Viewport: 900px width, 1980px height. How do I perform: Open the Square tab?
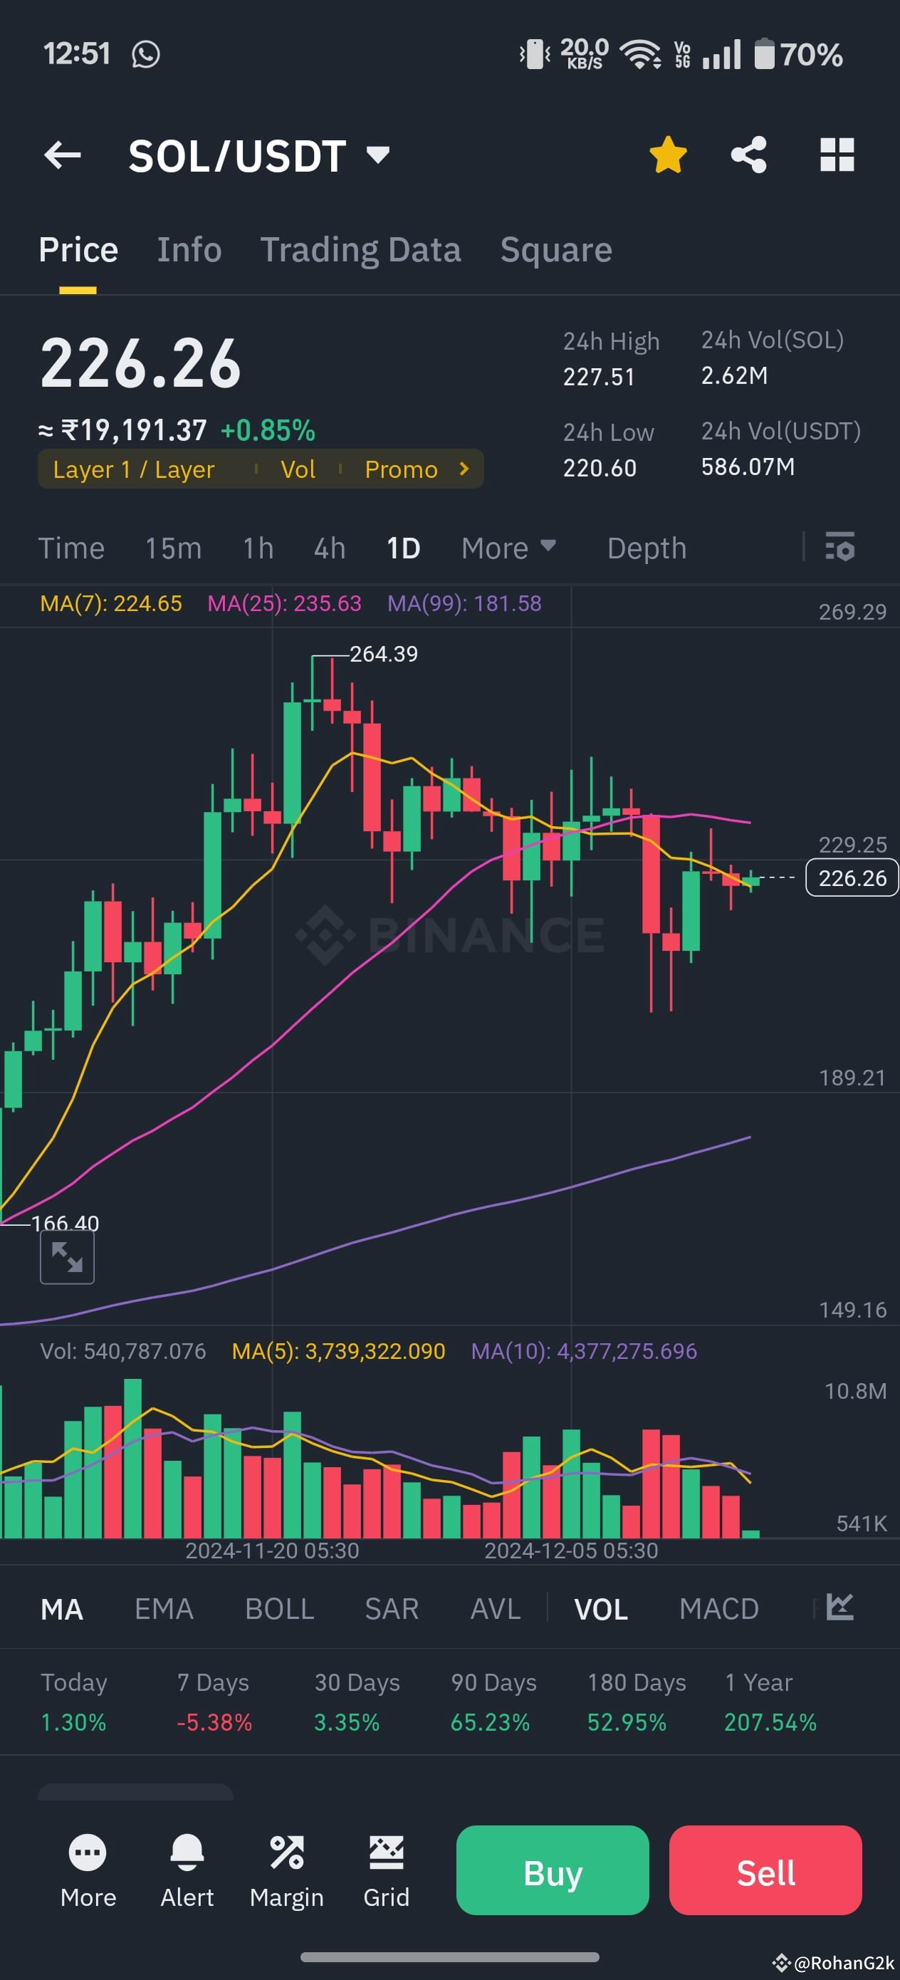[x=555, y=249]
